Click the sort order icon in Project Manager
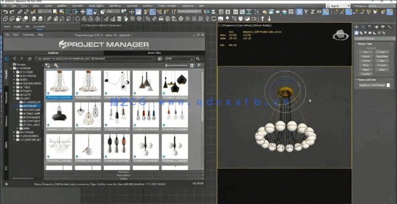Screen dimensions: 397x204 pyautogui.click(x=199, y=65)
